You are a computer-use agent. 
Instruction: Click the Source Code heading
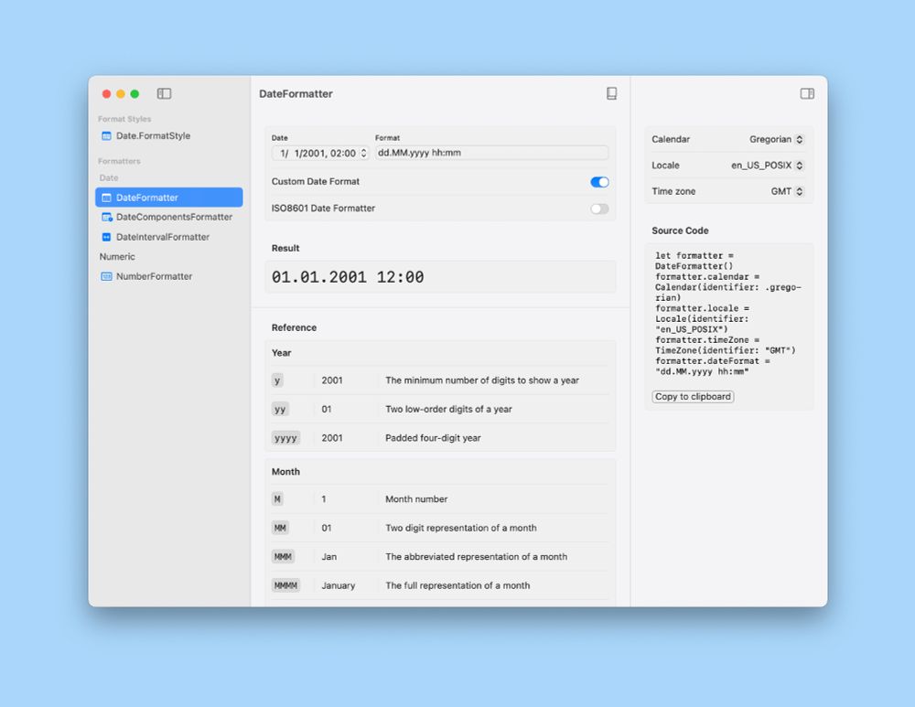point(680,231)
